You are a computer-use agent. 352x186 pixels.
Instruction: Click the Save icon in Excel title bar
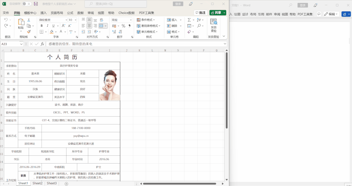click(x=36, y=4)
